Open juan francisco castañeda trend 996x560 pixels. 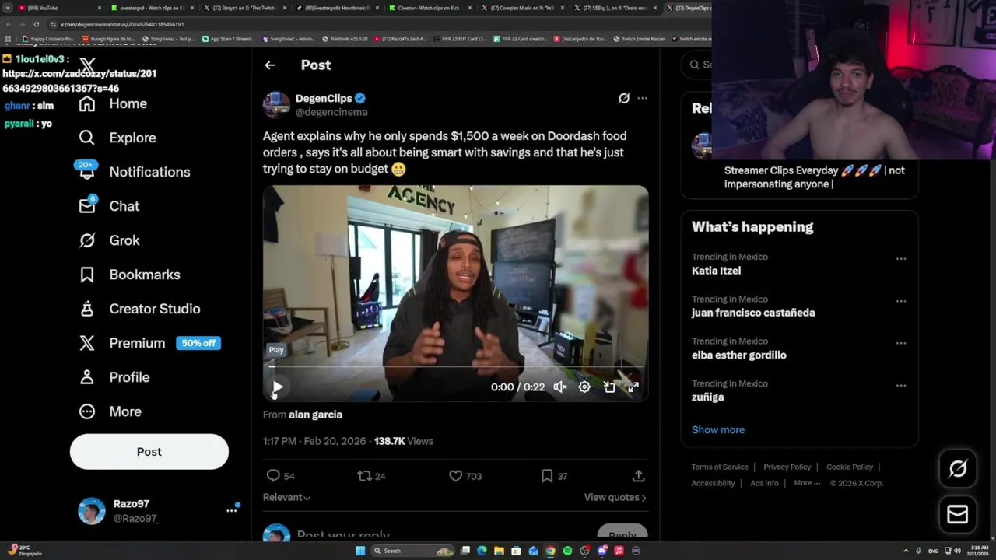tap(753, 313)
